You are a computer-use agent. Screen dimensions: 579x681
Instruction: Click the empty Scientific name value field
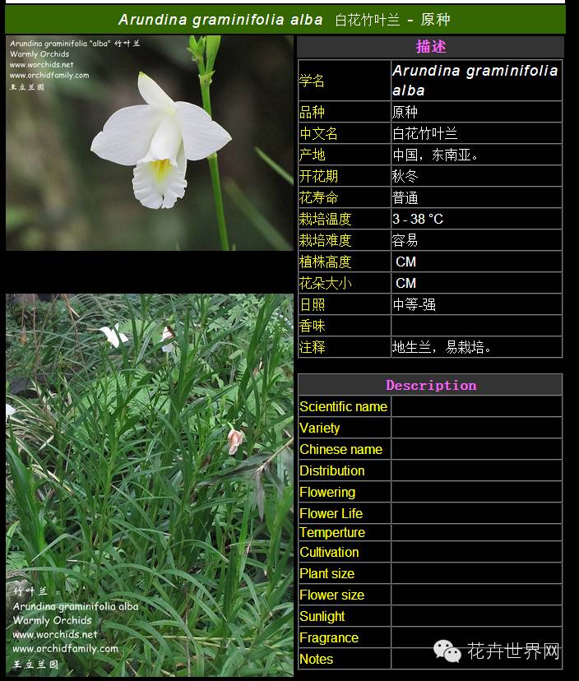coord(476,406)
